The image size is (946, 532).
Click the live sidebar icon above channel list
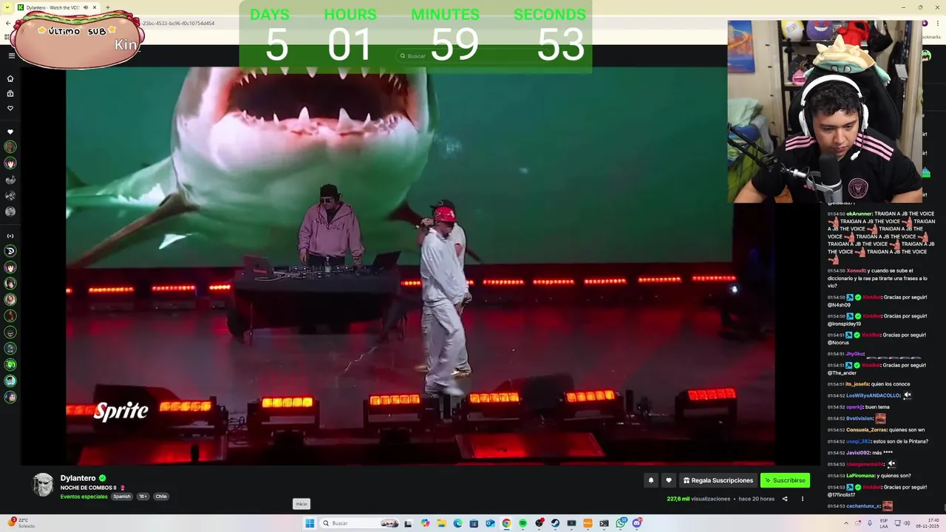[10, 236]
